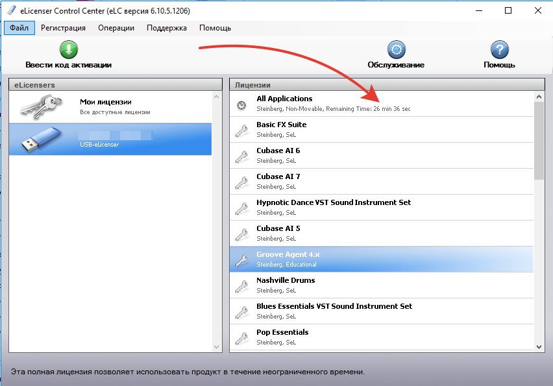553x386 pixels.
Task: Select the USB stick eLicenser icon
Action: (x=42, y=139)
